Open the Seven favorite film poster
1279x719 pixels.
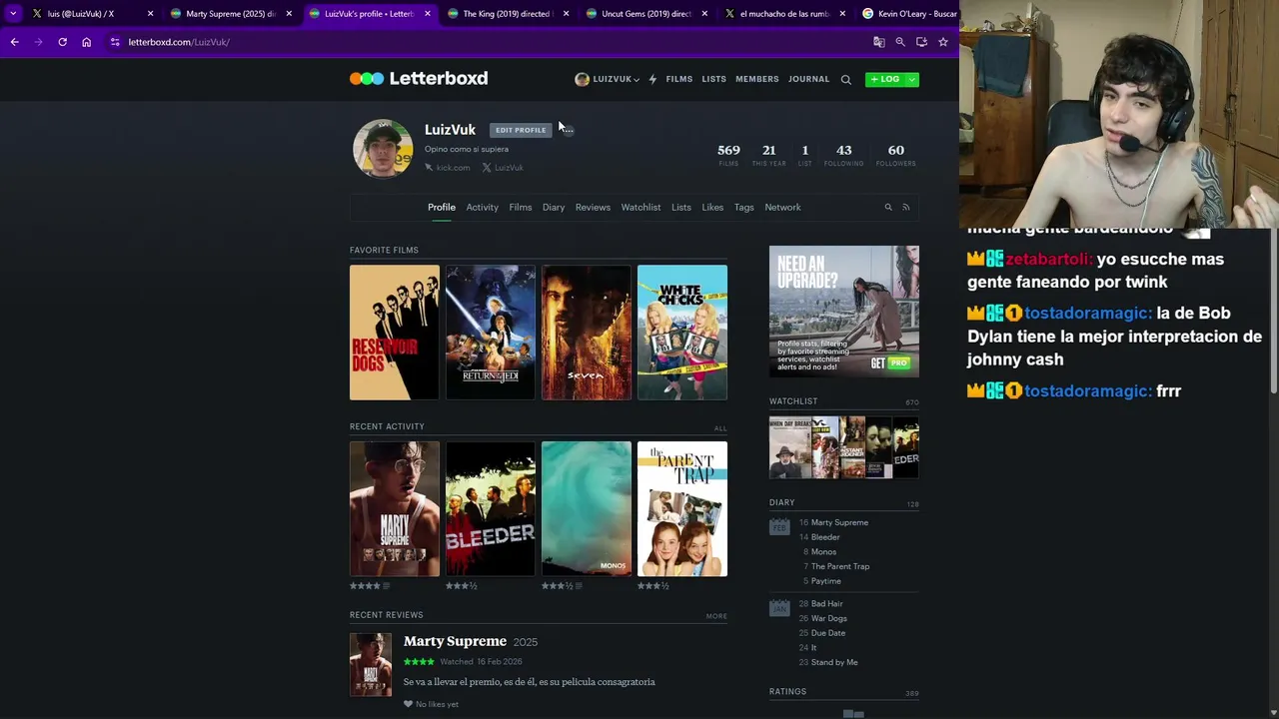587,333
